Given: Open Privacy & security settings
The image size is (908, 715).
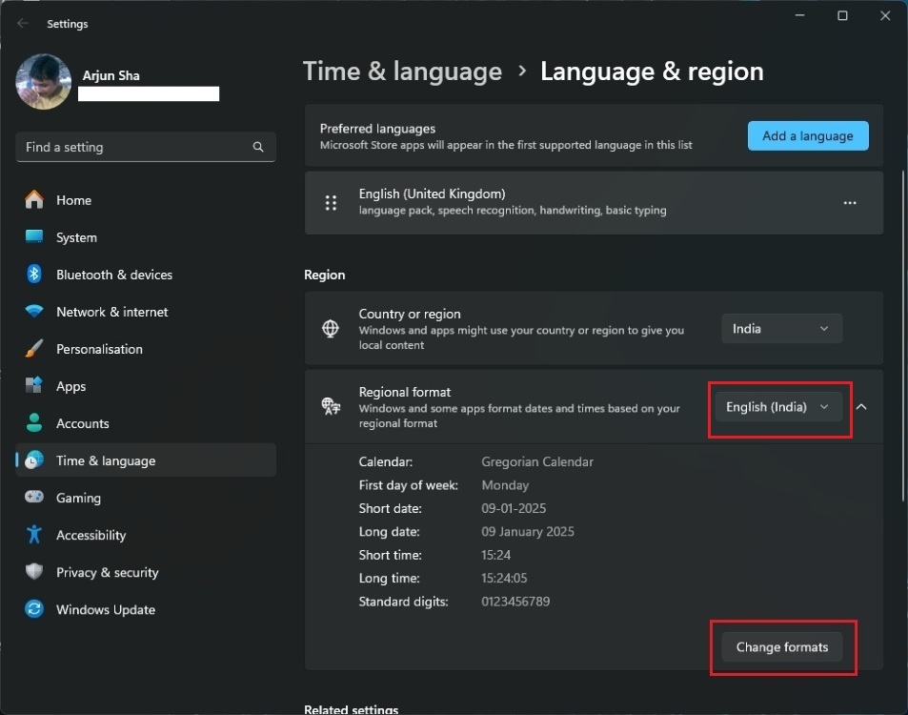Looking at the screenshot, I should [x=107, y=572].
